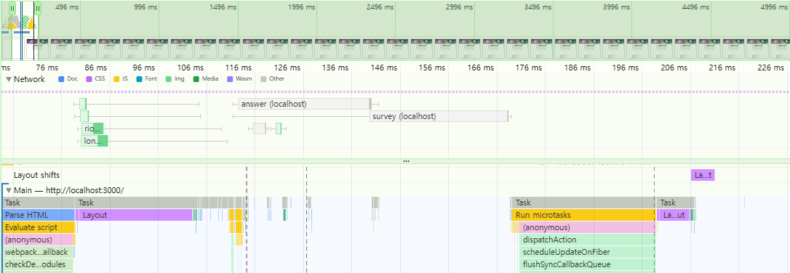Select the purple layout shift block

pyautogui.click(x=702, y=175)
